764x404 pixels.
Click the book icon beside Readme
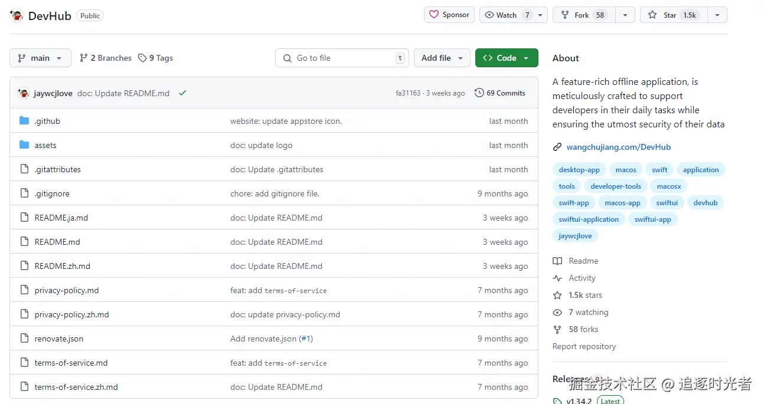pyautogui.click(x=557, y=261)
